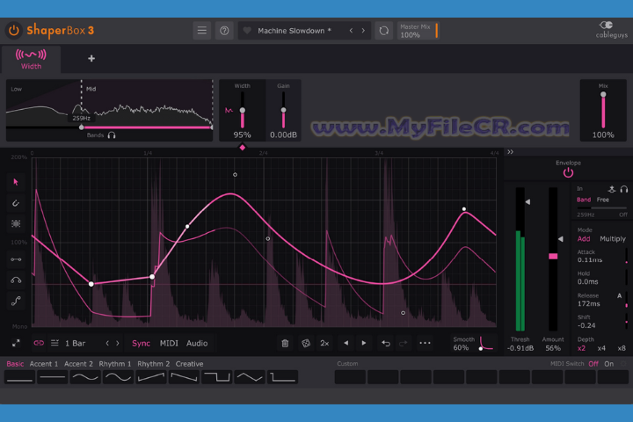Go to the previous preset
Image resolution: width=633 pixels, height=422 pixels.
point(351,31)
